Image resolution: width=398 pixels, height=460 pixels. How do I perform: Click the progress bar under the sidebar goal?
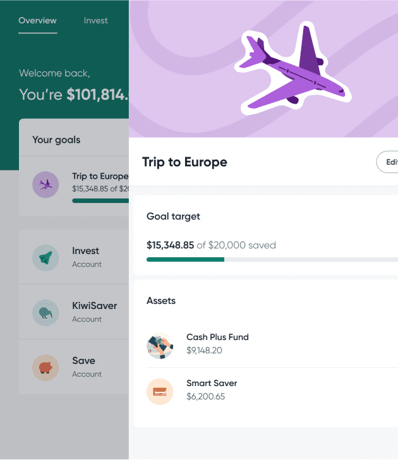click(x=100, y=200)
